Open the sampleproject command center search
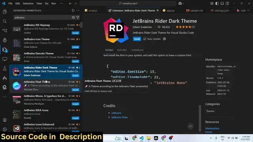253x142 pixels. pyautogui.click(x=128, y=4)
